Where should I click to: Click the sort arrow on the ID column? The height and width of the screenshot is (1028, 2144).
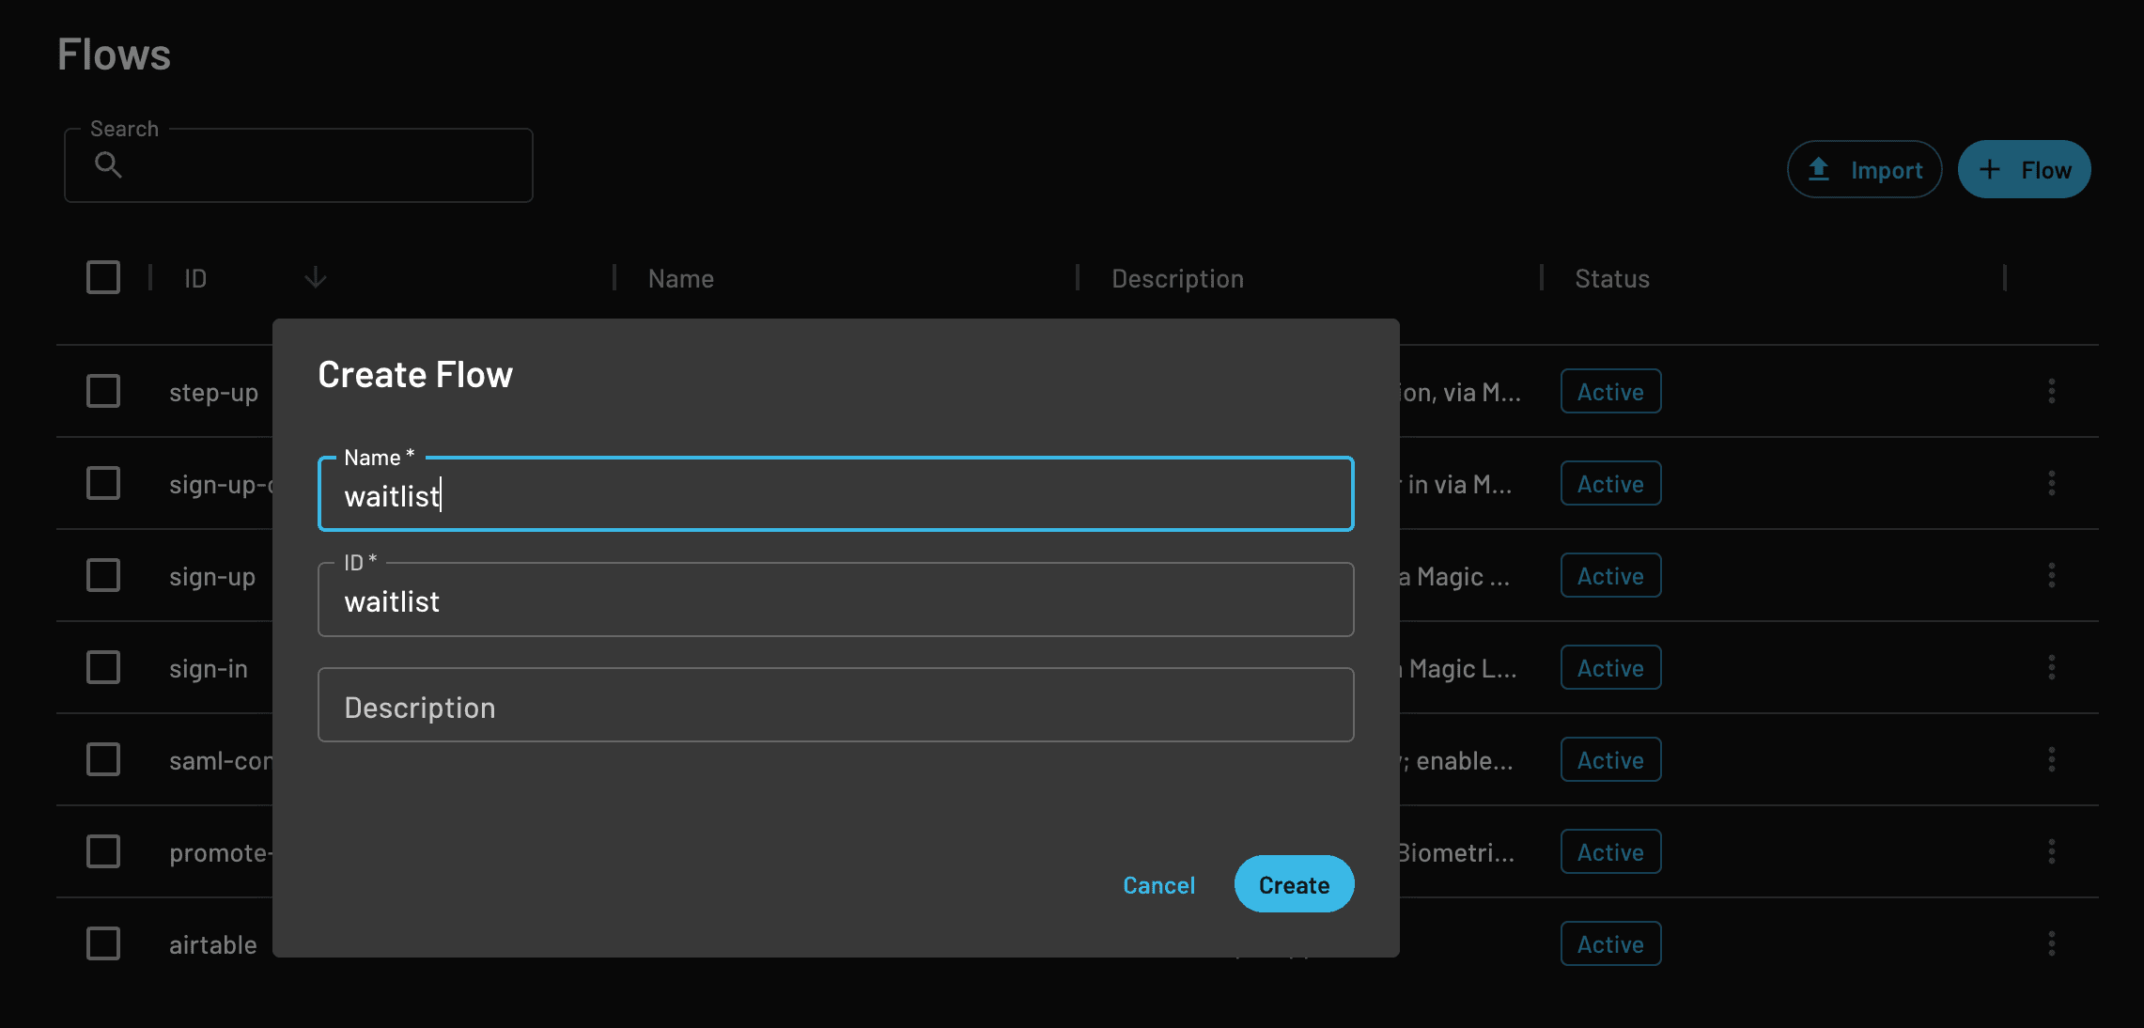click(x=316, y=277)
